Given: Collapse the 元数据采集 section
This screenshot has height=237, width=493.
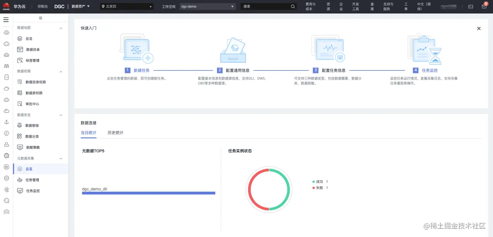Looking at the screenshot, I should tap(61, 158).
